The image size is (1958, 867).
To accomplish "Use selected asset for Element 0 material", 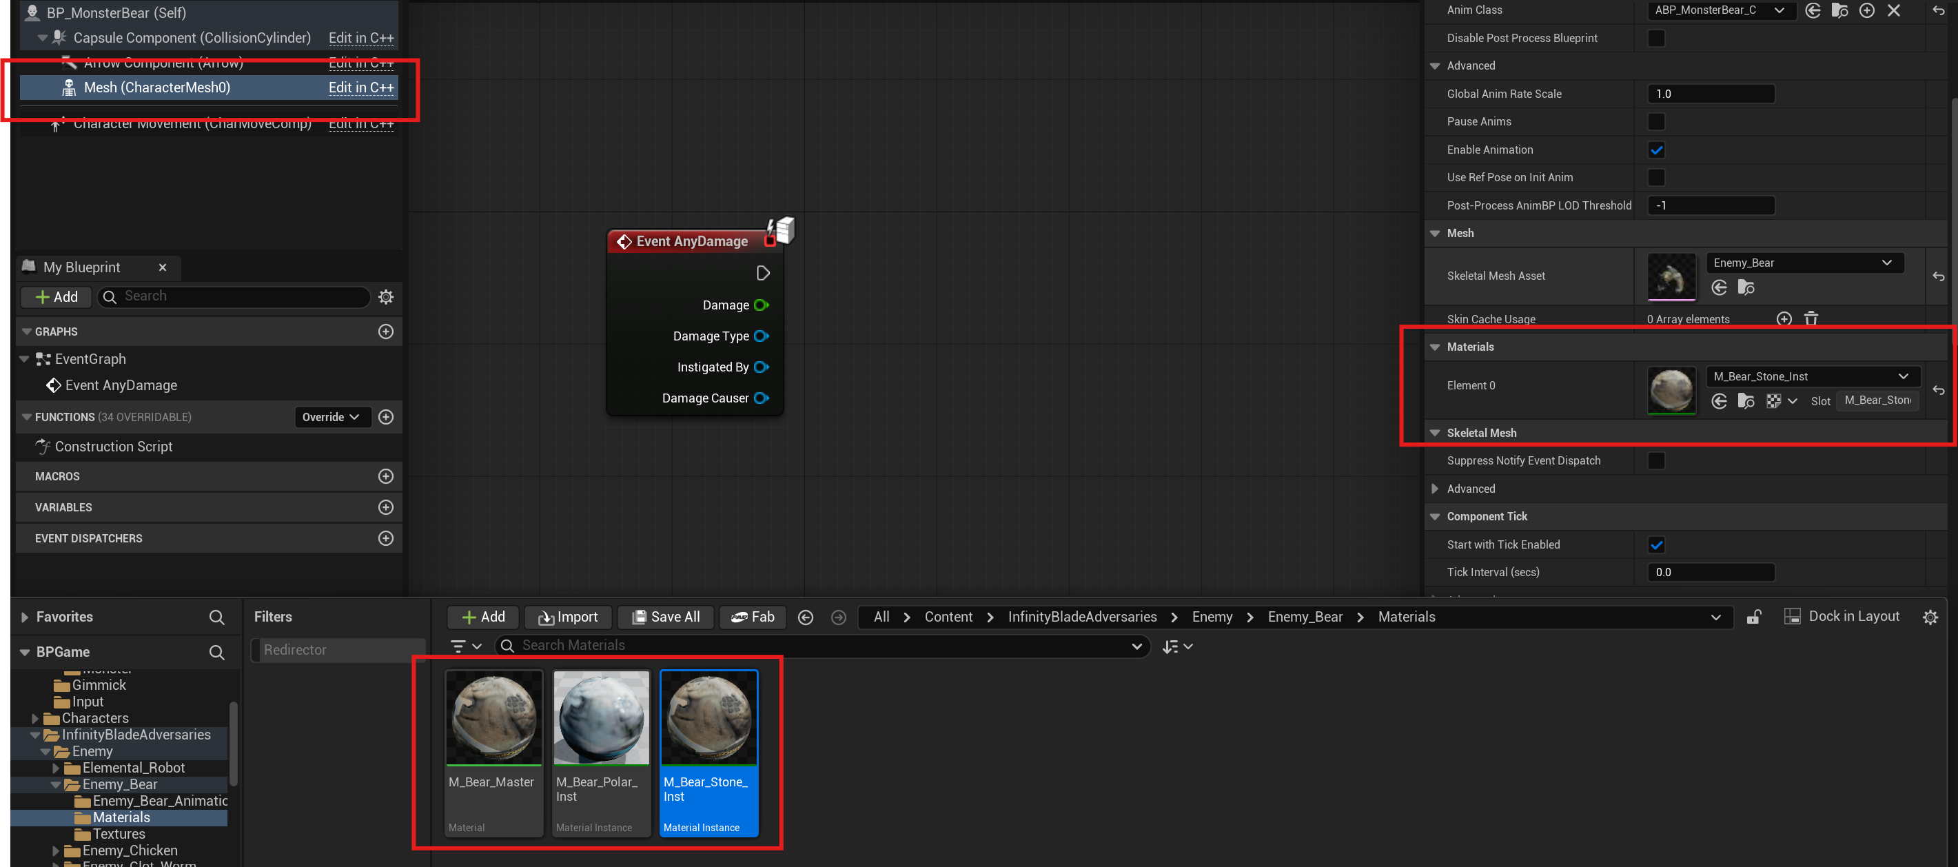I will [x=1720, y=401].
